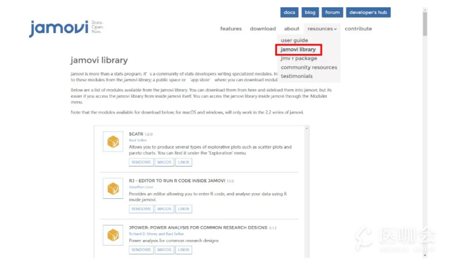Click the SCATR module package icon
The width and height of the screenshot is (455, 265).
[x=112, y=141]
